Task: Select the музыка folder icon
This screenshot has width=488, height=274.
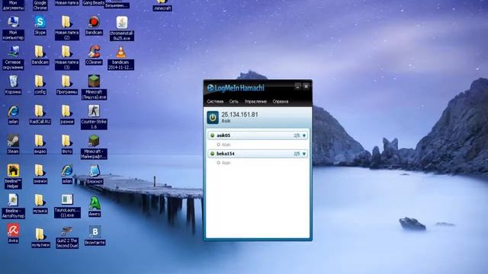Action: pyautogui.click(x=40, y=203)
